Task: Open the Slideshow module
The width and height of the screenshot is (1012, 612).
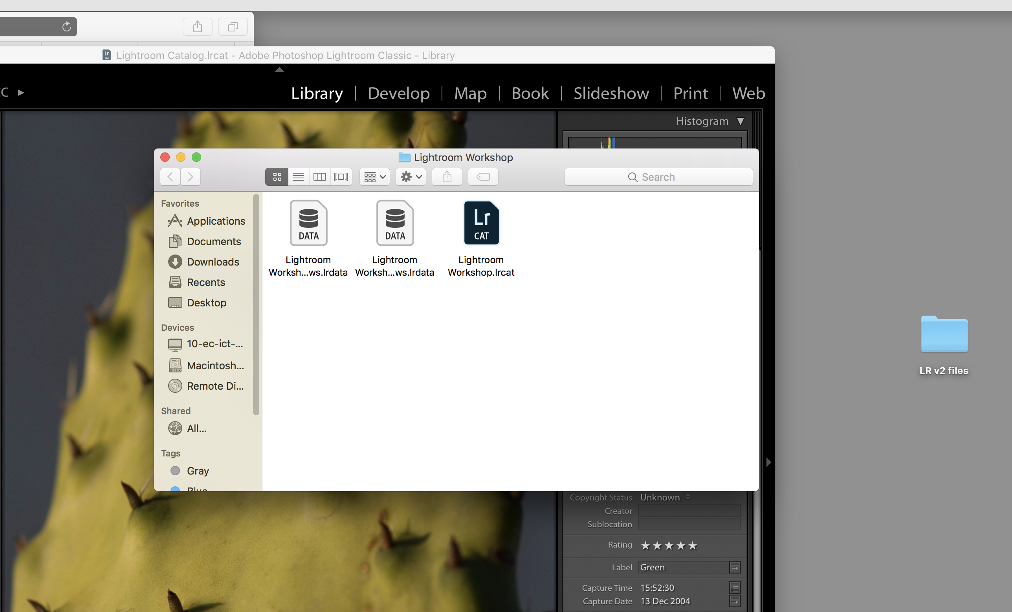Action: click(611, 93)
